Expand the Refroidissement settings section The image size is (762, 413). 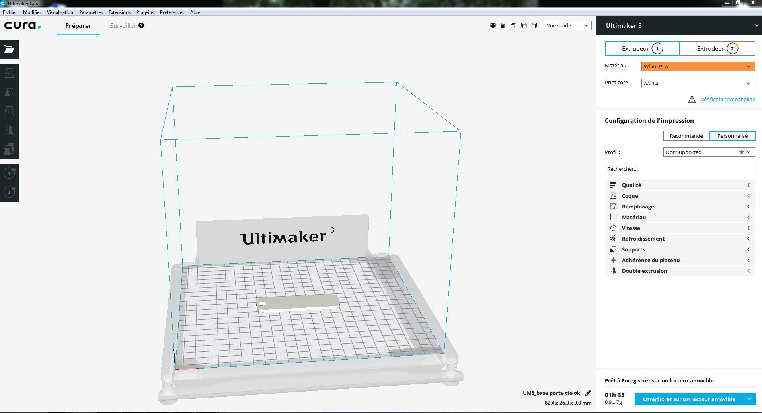[x=680, y=239]
